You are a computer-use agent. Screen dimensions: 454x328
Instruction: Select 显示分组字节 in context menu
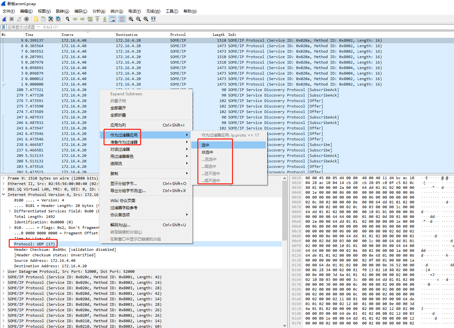[x=146, y=183]
